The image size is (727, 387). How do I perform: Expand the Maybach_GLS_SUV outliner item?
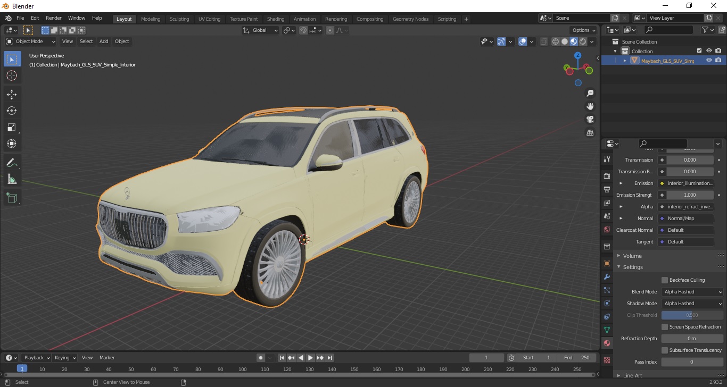[x=625, y=61]
